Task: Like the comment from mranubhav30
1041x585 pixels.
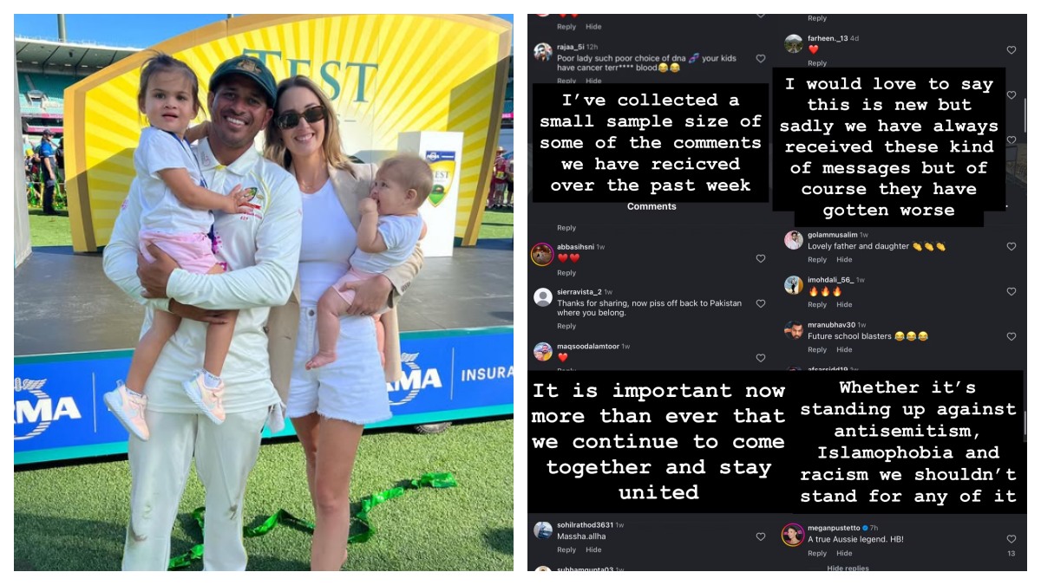Action: [1012, 336]
